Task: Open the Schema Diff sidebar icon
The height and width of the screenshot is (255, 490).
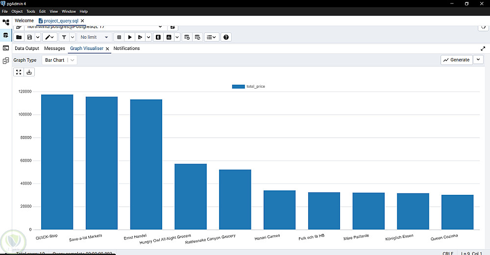Action: (5, 61)
